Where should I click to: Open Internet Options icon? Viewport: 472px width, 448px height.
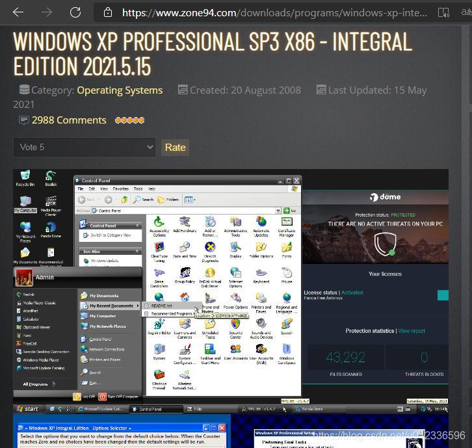click(x=235, y=278)
